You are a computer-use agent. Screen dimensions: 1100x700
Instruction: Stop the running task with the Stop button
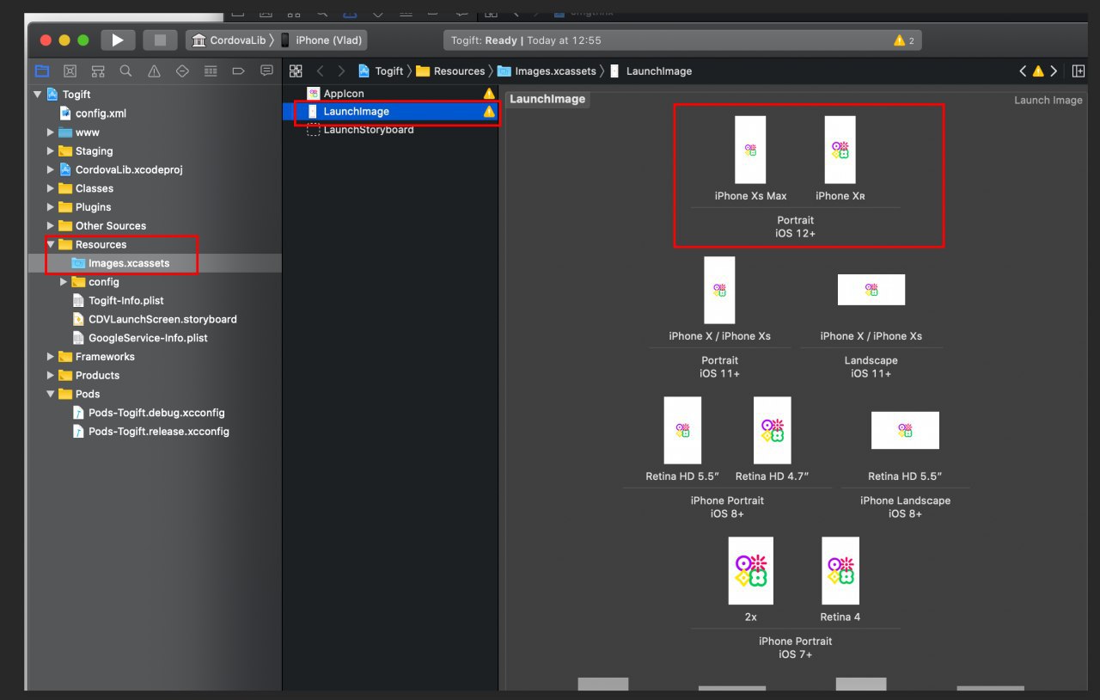tap(160, 40)
